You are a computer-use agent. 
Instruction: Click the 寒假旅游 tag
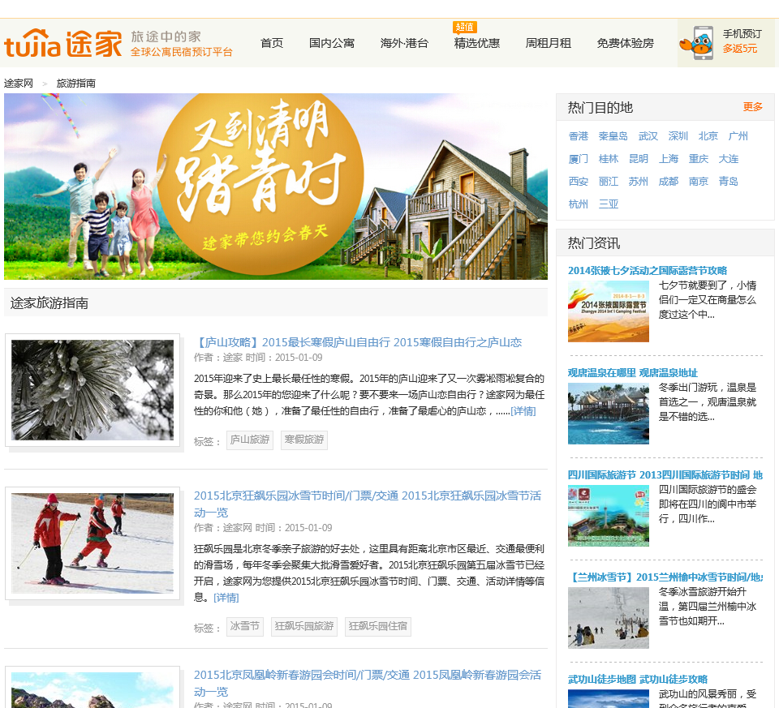tap(304, 440)
